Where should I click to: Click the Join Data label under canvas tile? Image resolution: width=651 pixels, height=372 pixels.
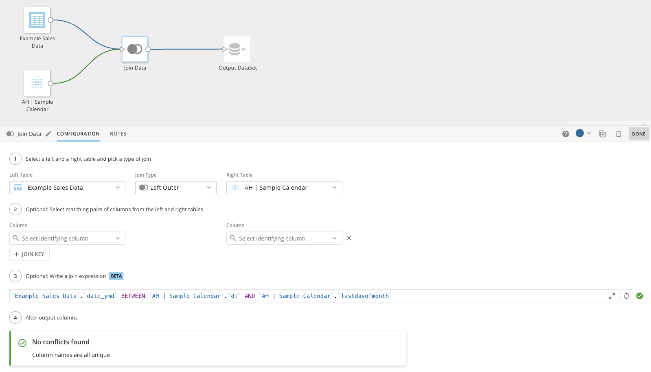pos(135,68)
